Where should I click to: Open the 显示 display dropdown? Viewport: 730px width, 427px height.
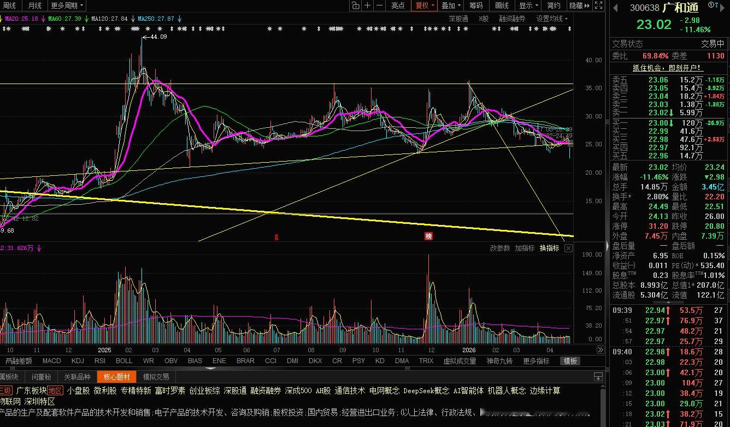point(528,5)
